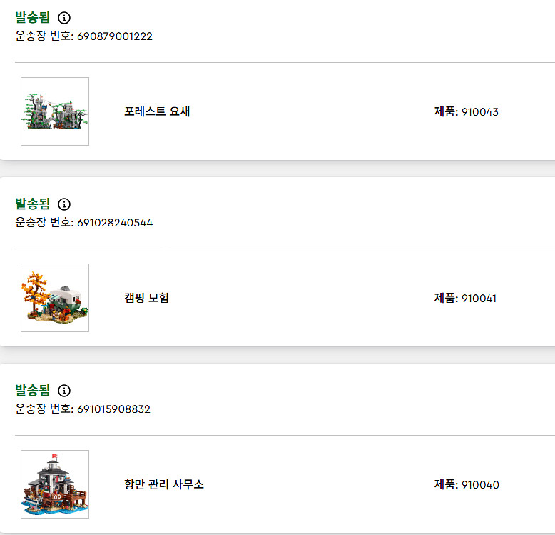
Task: Click 운송장 번호 label in third order card
Action: 44,409
